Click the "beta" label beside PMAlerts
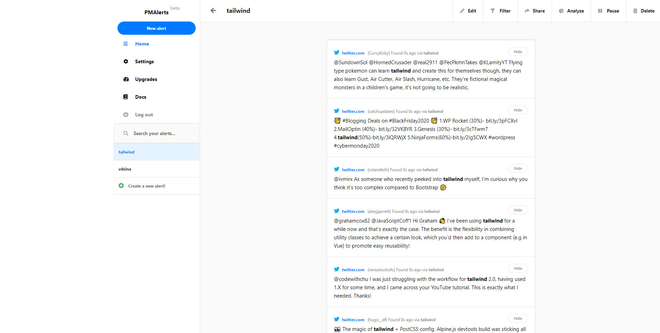This screenshot has height=333, width=660. point(175,8)
